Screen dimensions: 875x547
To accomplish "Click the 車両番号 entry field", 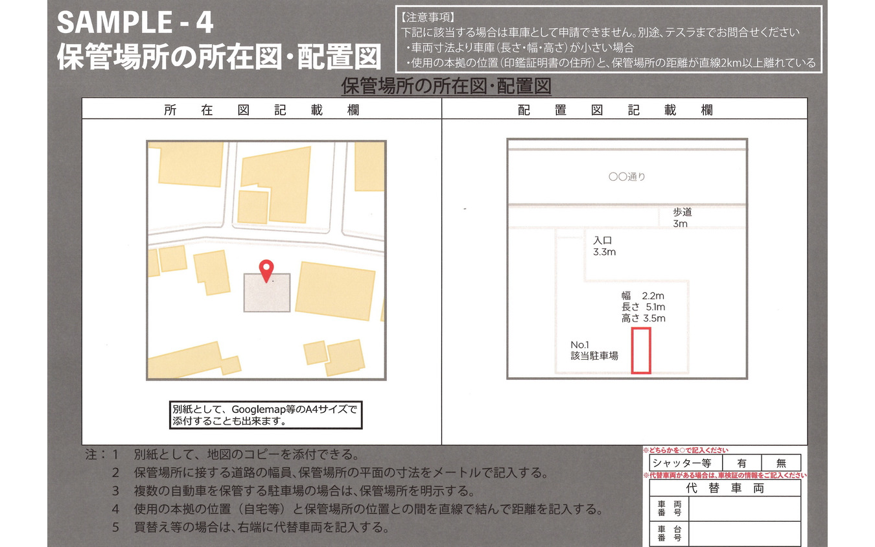I will coord(745,509).
